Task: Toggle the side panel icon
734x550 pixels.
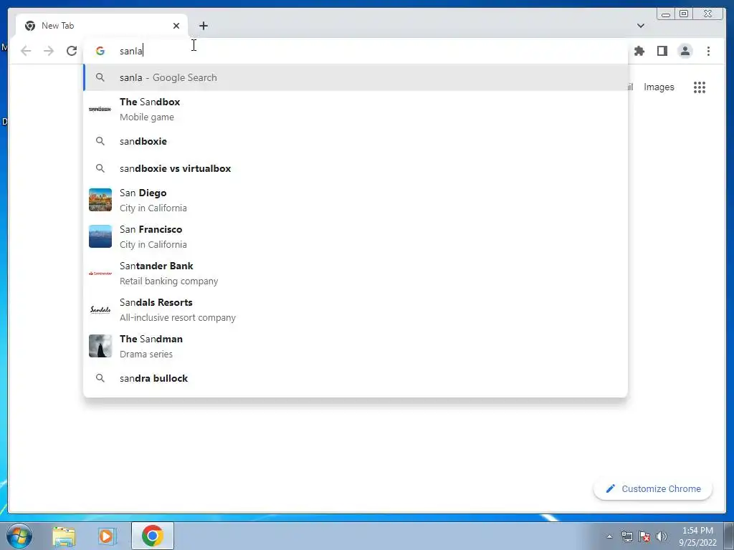Action: pyautogui.click(x=662, y=51)
